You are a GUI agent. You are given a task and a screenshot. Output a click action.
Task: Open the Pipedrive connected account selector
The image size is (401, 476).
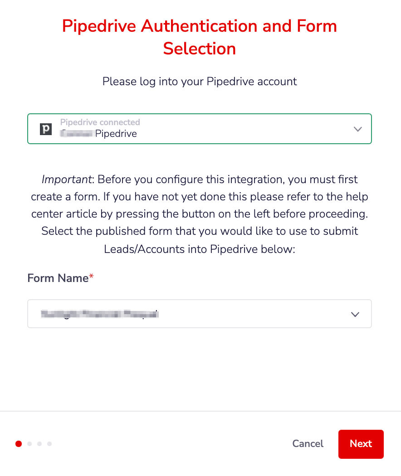click(x=200, y=129)
